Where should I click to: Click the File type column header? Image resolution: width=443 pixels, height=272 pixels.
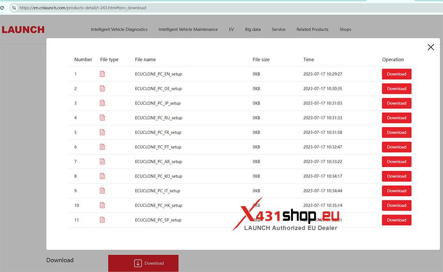pyautogui.click(x=109, y=60)
